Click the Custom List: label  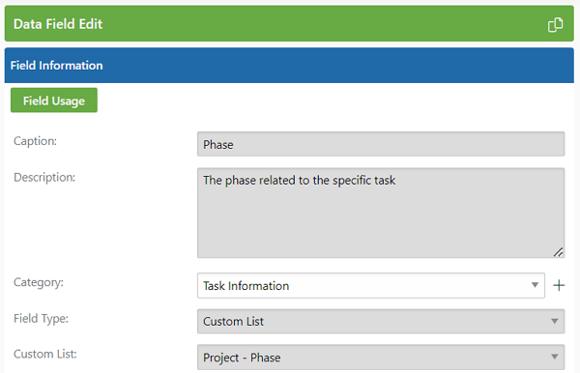point(45,354)
